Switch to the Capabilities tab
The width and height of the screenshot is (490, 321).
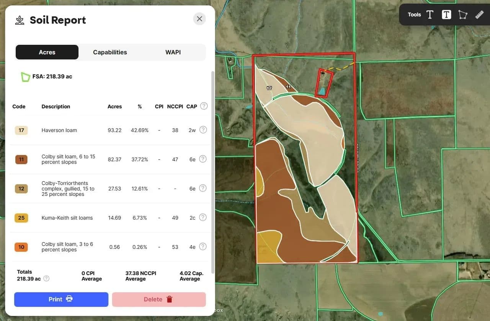pos(110,52)
